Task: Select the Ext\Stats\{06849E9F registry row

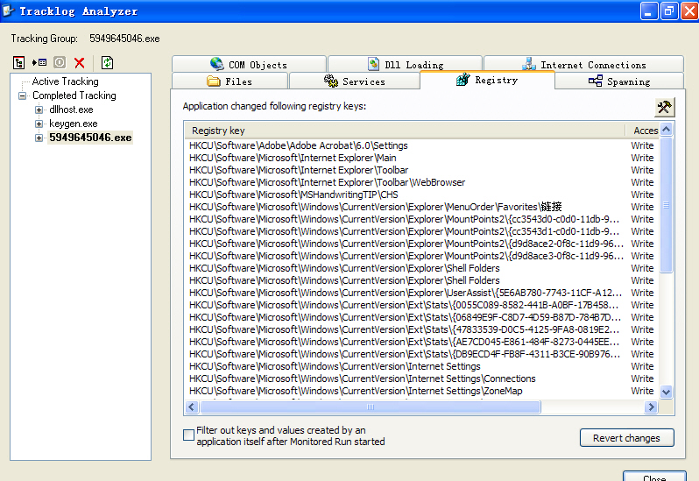Action: tap(421, 317)
